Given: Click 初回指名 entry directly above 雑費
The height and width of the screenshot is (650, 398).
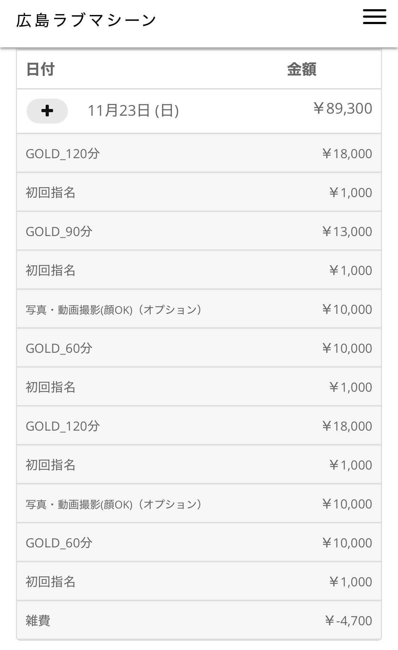Looking at the screenshot, I should [51, 582].
